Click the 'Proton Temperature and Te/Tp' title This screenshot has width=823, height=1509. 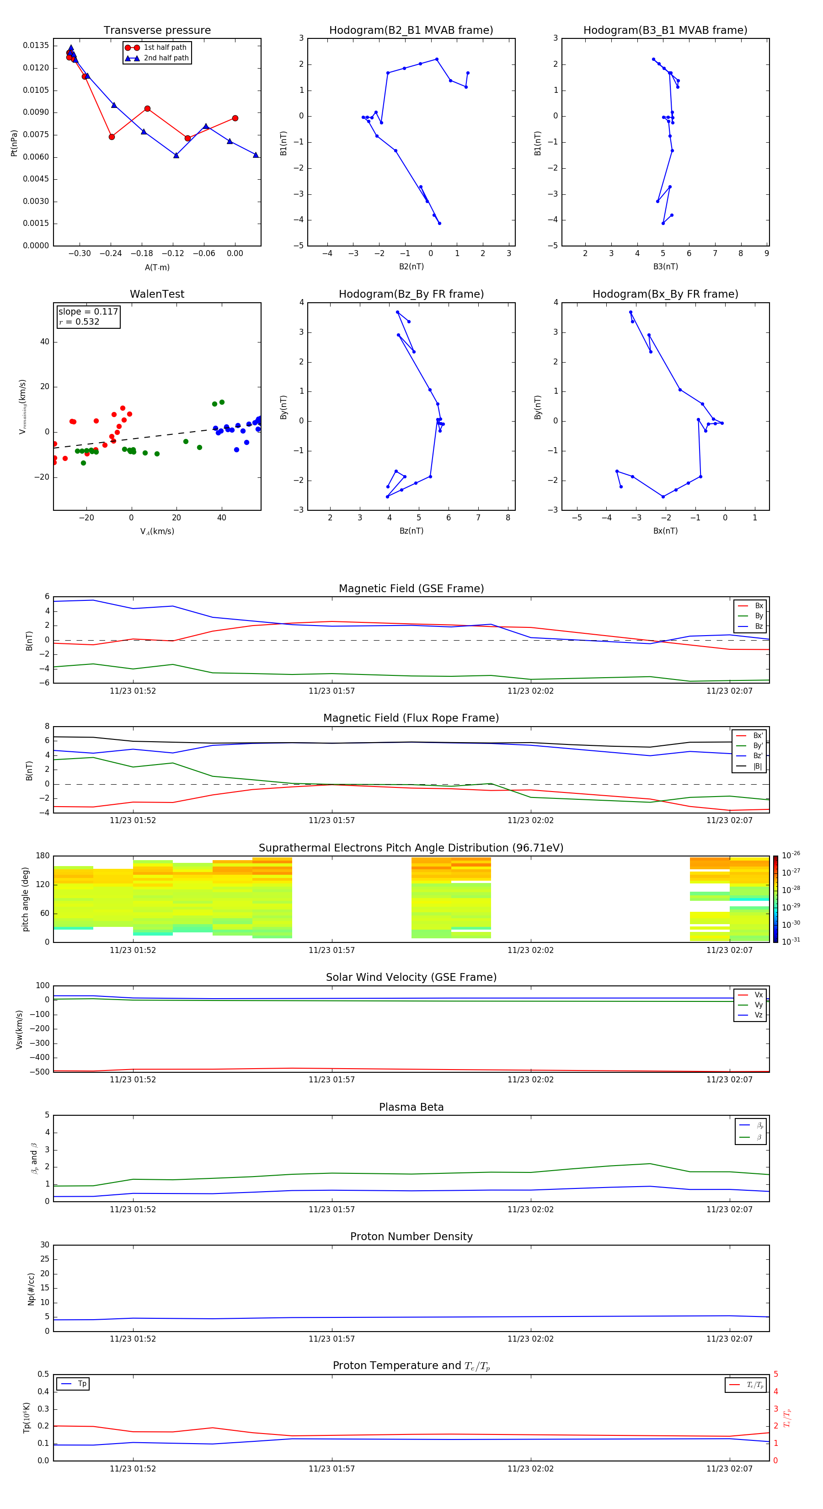[x=411, y=1366]
